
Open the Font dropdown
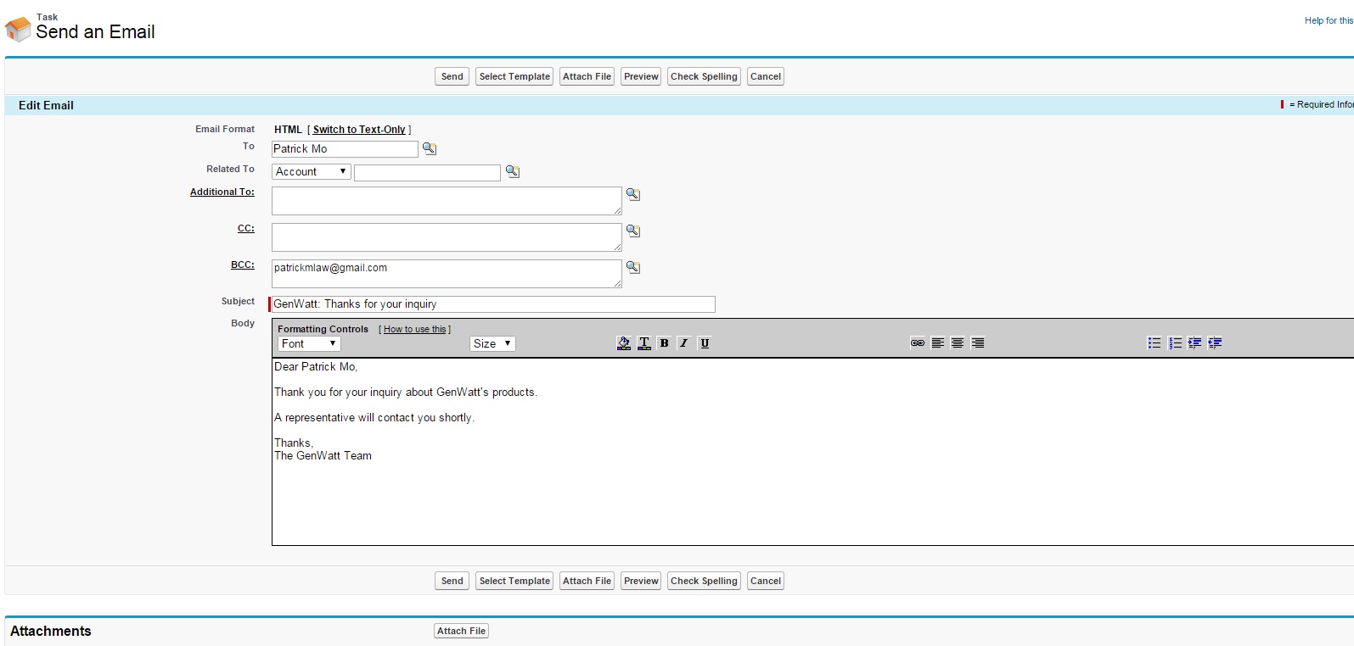coord(309,343)
